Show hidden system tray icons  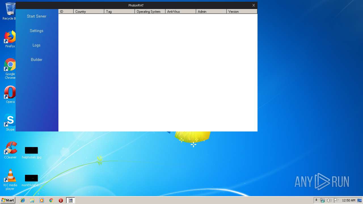[316, 200]
